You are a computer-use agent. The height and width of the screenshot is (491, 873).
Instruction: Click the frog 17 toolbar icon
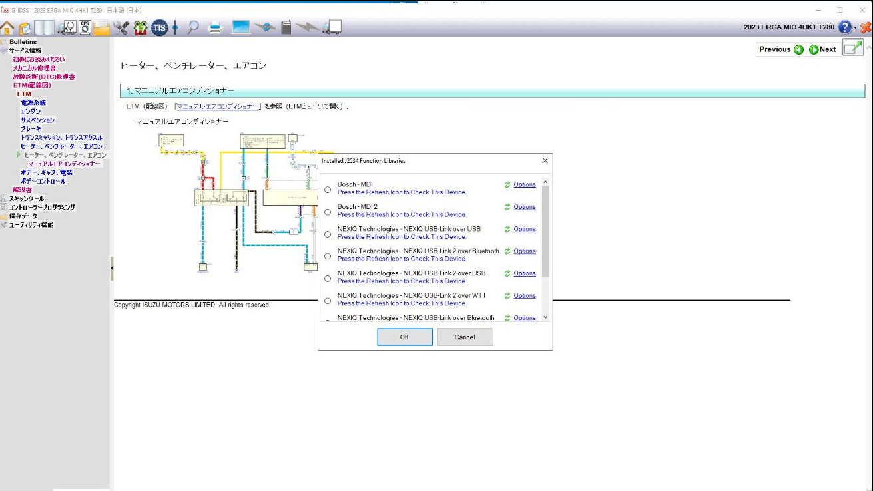pos(141,27)
